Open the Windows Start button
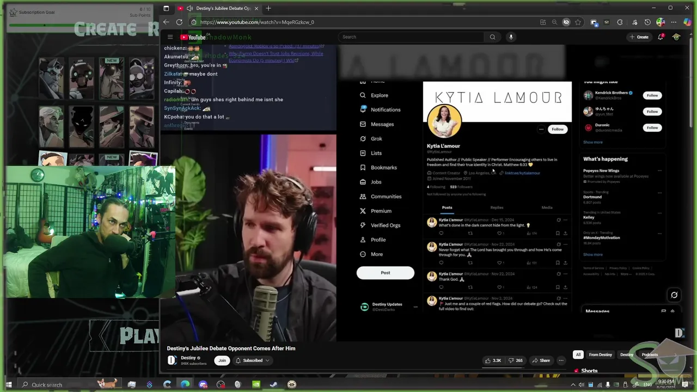697x392 pixels. (8, 385)
